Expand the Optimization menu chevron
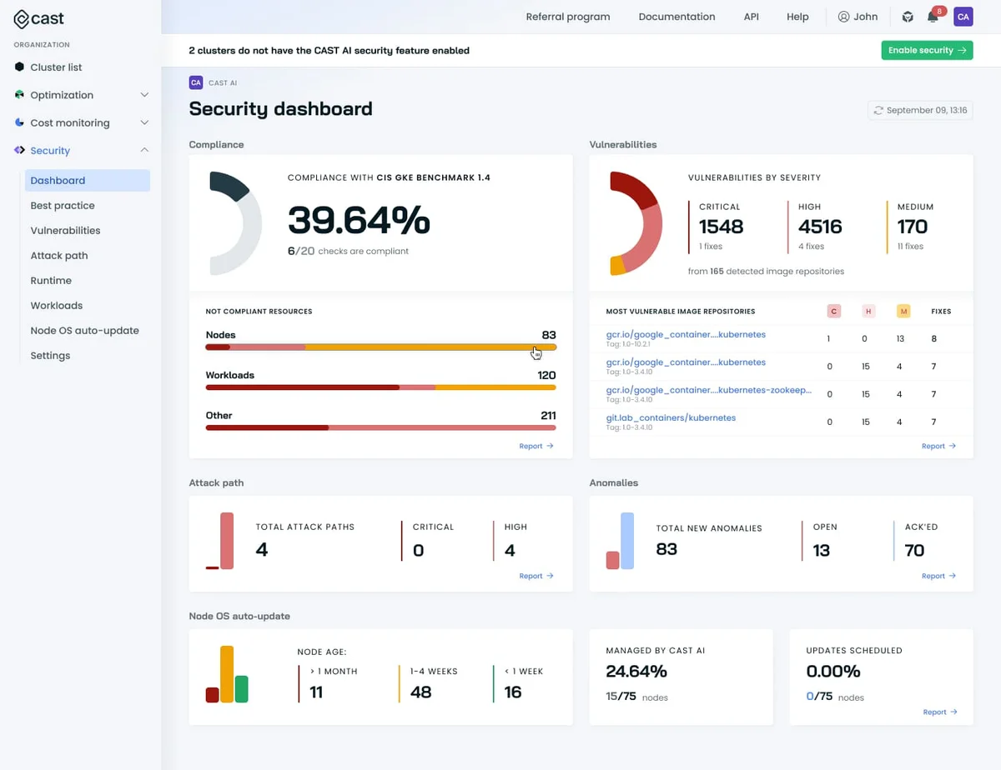This screenshot has width=1001, height=770. click(144, 95)
